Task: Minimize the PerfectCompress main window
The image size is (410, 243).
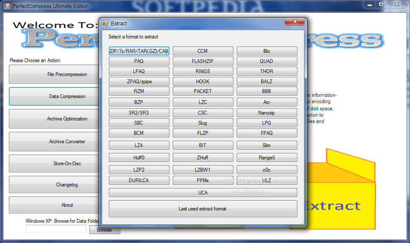Action: 370,4
